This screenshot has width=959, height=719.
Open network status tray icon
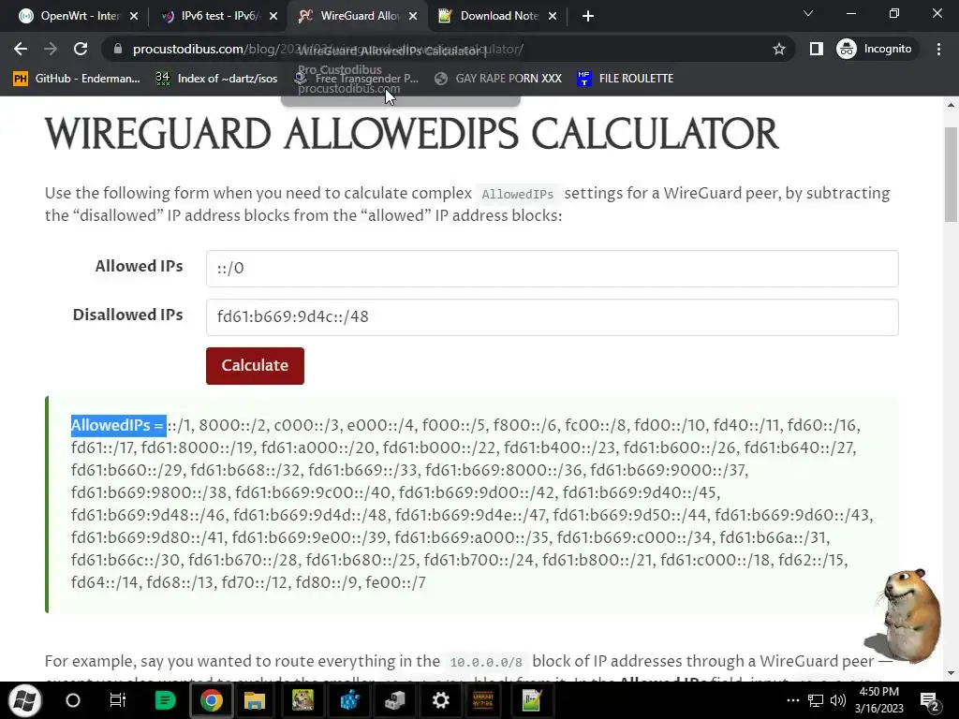816,700
